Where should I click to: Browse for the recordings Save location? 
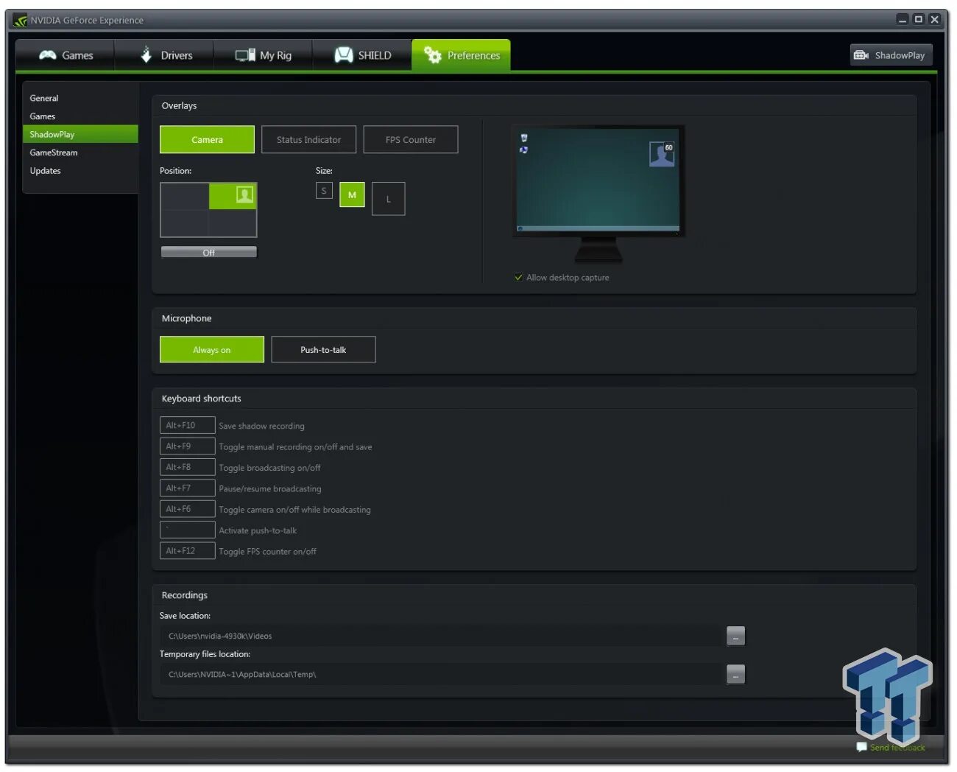tap(735, 636)
